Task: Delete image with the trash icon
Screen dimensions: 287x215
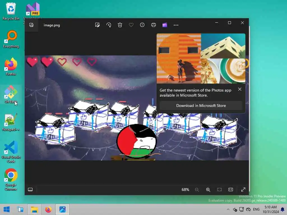Action: (x=120, y=25)
